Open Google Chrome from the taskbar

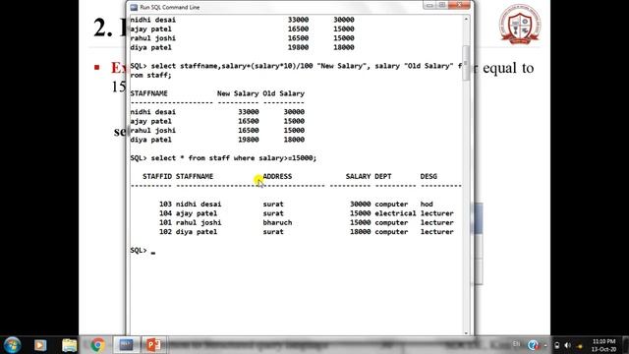click(x=97, y=345)
